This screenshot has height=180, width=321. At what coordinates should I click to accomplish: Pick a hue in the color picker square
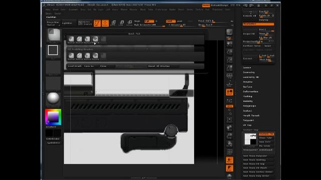pyautogui.click(x=53, y=117)
